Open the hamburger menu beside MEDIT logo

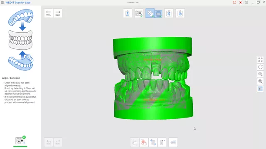coord(2,2)
